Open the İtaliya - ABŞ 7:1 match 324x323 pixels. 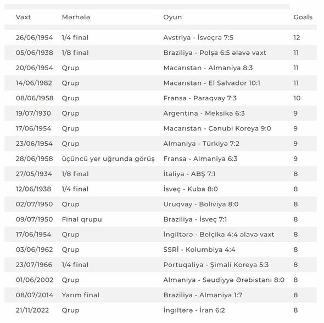(x=189, y=174)
